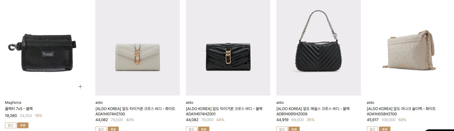This screenshot has height=131, width=454.
Task: Open the white ALDO crossbody wallet image
Action: pos(137,48)
